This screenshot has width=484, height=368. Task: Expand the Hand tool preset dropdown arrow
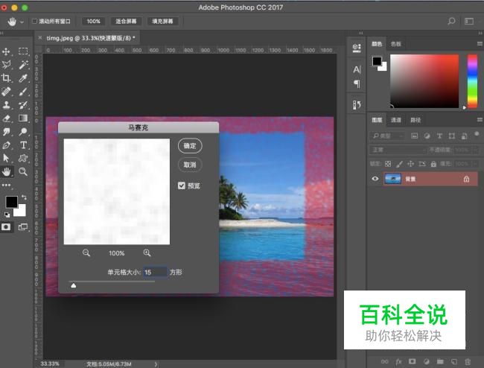(22, 22)
